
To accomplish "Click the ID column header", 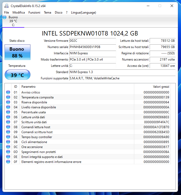I will pyautogui.click(x=16, y=87).
